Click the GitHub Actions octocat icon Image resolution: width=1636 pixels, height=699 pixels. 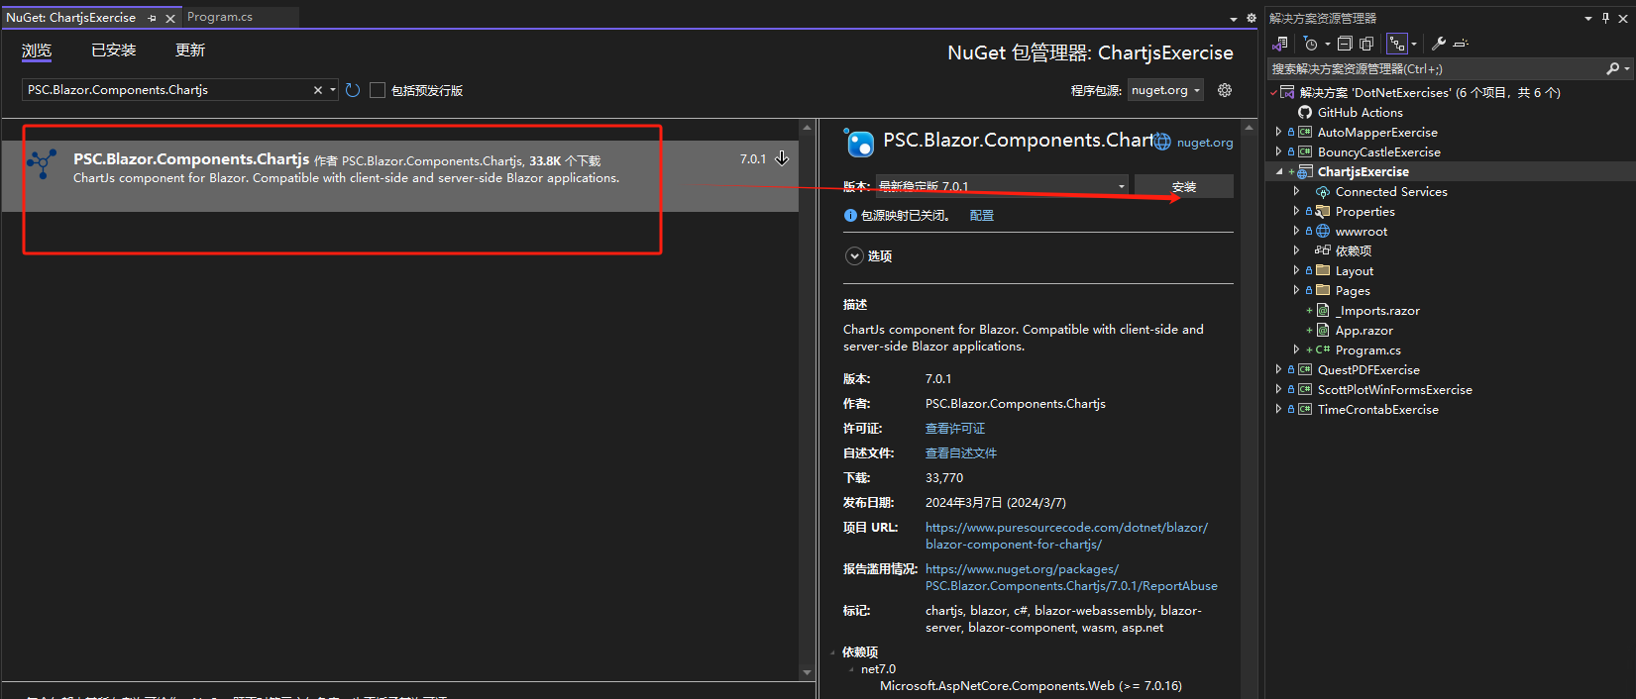click(1305, 112)
